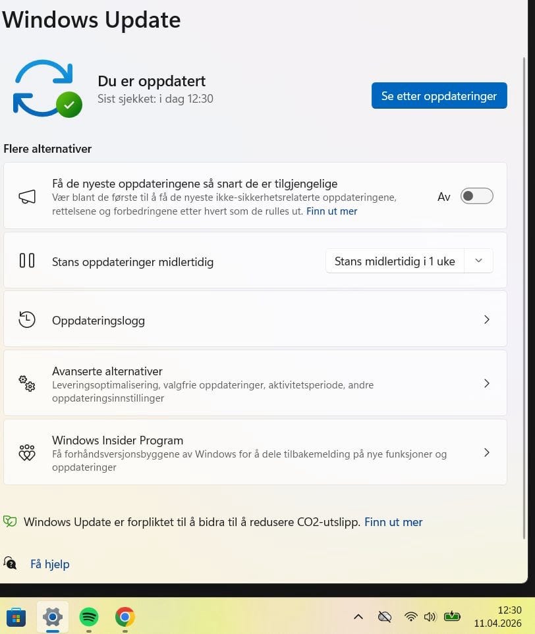Click Stans midlertidig i 1 uke button
This screenshot has width=535, height=634.
395,261
